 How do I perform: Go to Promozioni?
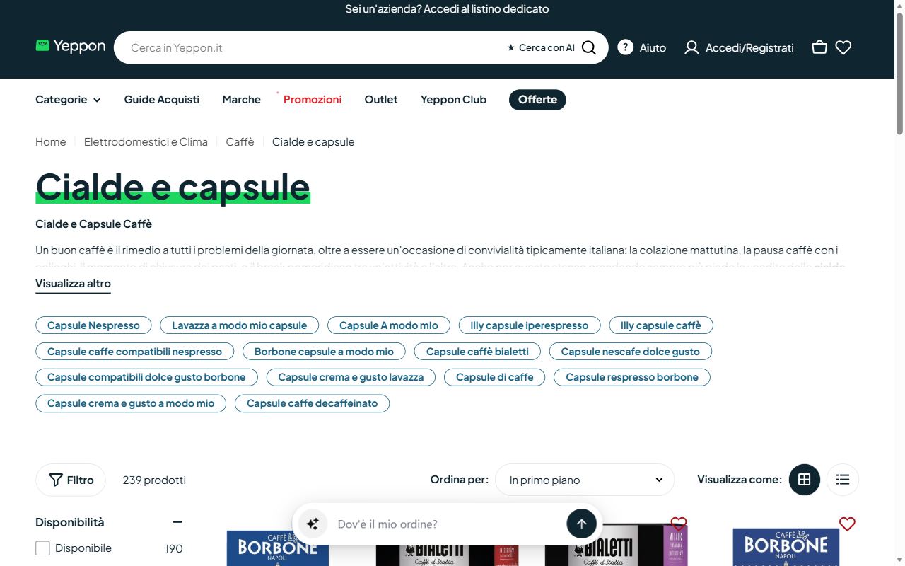[x=313, y=100]
